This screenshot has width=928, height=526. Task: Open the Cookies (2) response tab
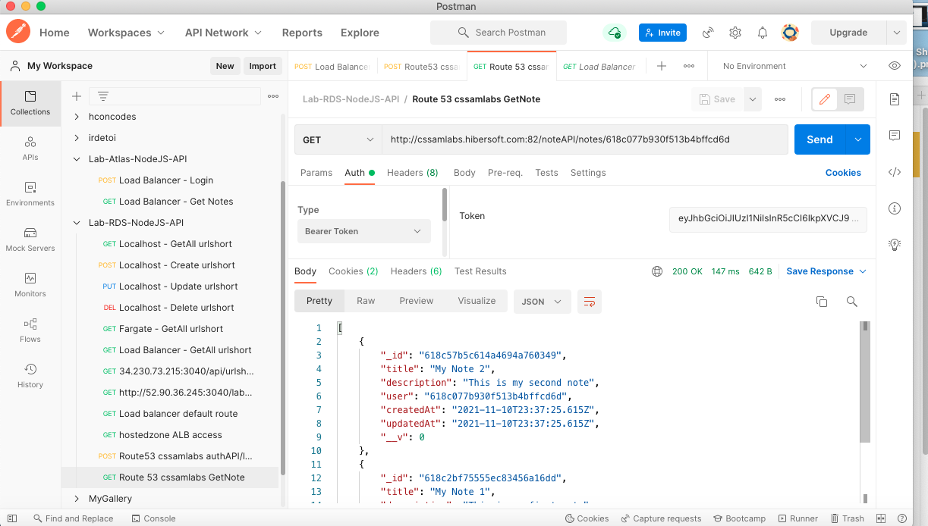click(x=354, y=271)
